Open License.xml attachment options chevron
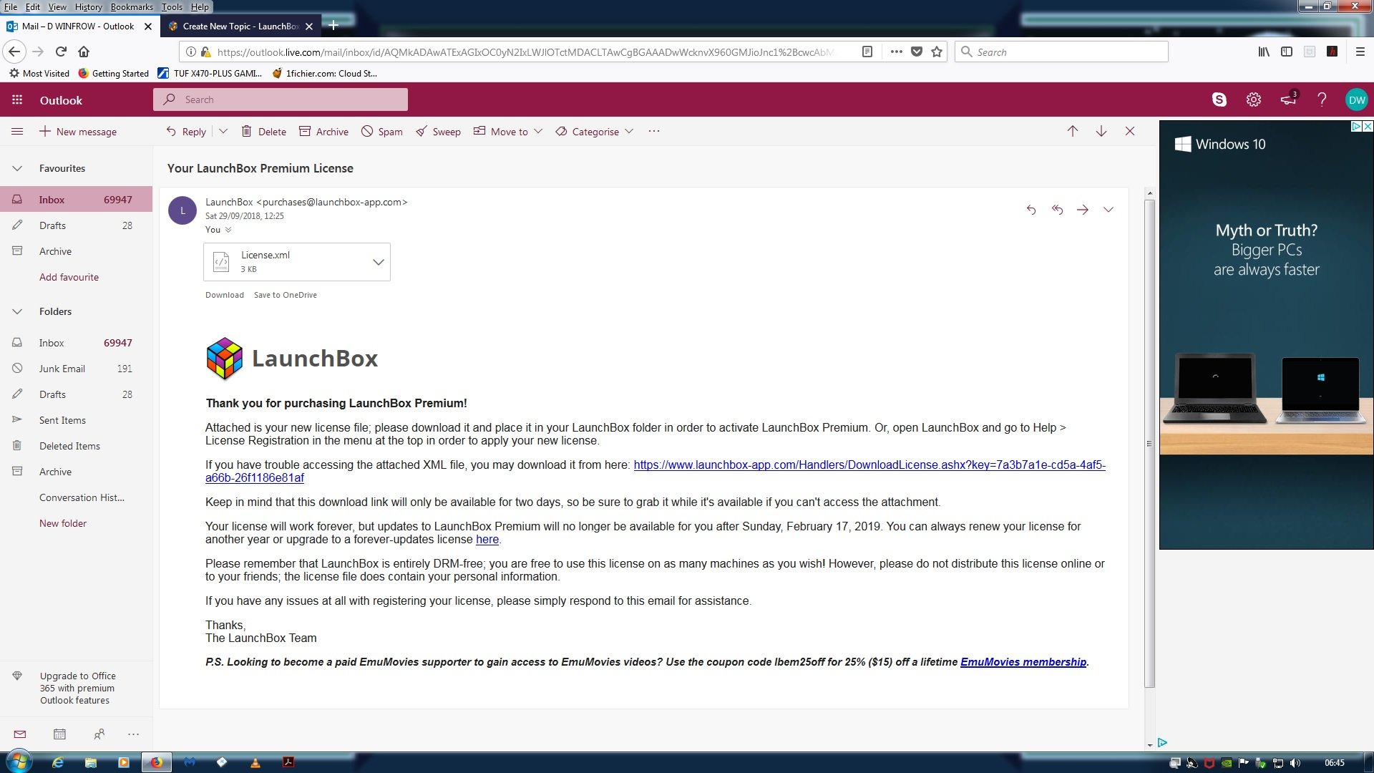Viewport: 1374px width, 773px height. pyautogui.click(x=379, y=262)
